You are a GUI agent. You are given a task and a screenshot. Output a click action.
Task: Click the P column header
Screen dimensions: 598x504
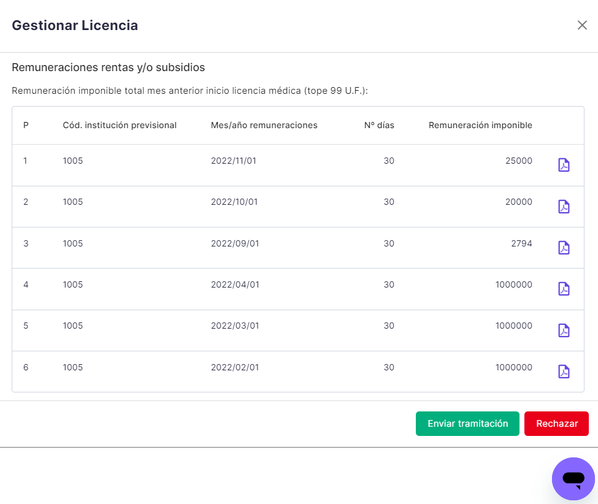click(26, 125)
